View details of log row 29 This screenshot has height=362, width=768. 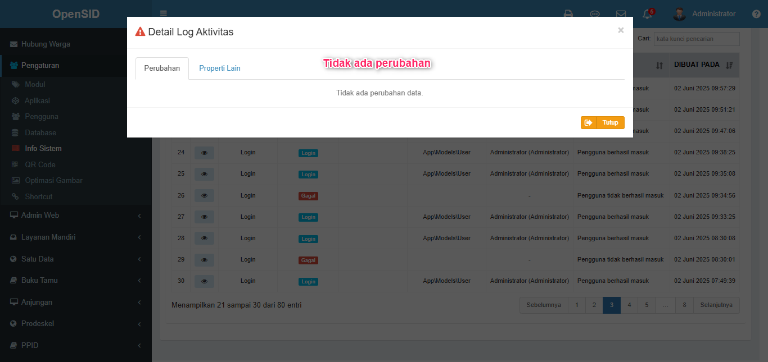click(204, 260)
